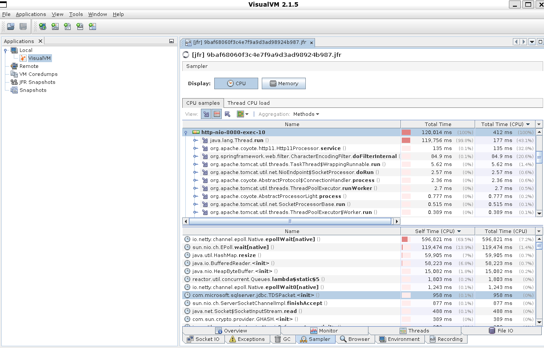Click the last add-snapshot icon in main toolbar

[92, 27]
